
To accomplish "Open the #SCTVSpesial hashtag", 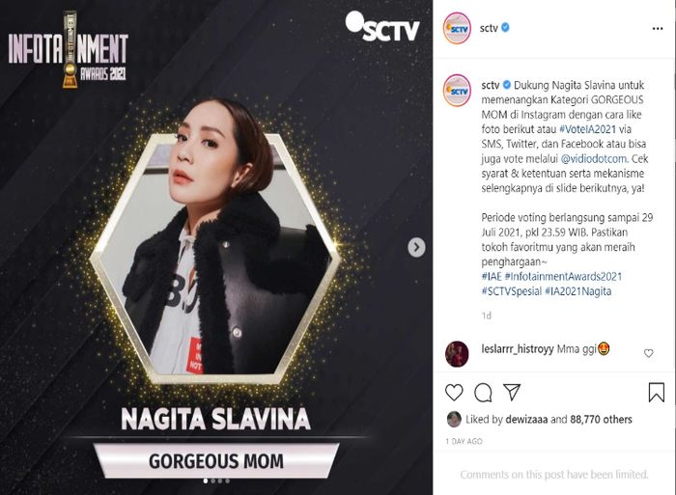I will tap(511, 291).
